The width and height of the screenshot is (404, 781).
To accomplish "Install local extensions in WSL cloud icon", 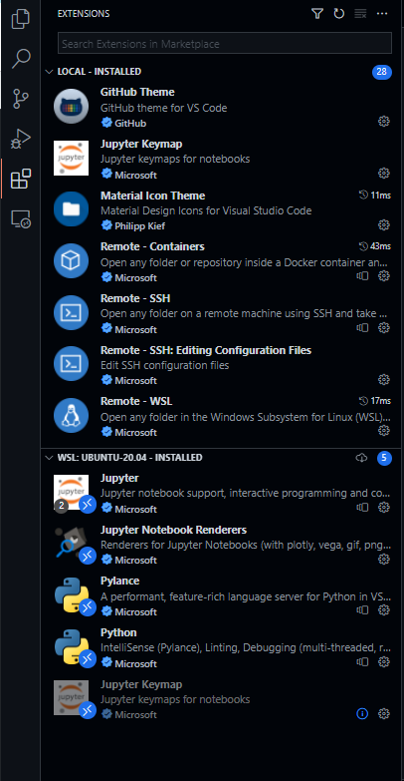I will (362, 458).
